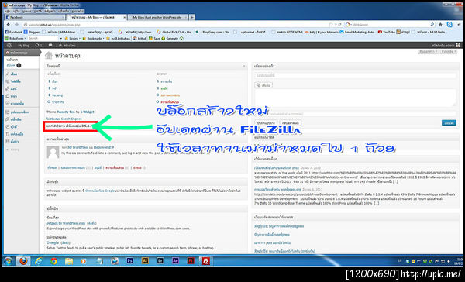
Task: Click the bookmark star in address bar
Action: click(331, 25)
